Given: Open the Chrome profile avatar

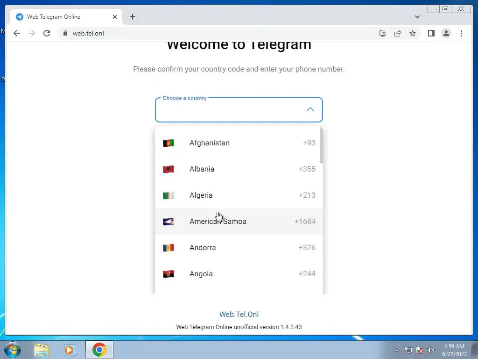Looking at the screenshot, I should [x=446, y=33].
